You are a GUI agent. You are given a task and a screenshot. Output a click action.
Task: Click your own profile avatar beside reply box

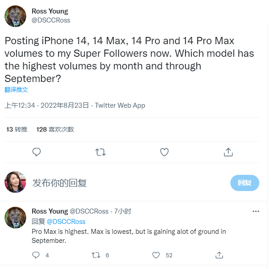[15, 182]
